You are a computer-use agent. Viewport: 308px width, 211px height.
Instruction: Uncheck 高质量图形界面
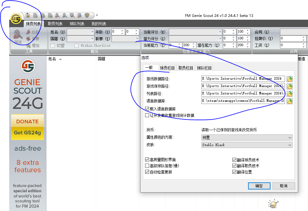click(147, 160)
